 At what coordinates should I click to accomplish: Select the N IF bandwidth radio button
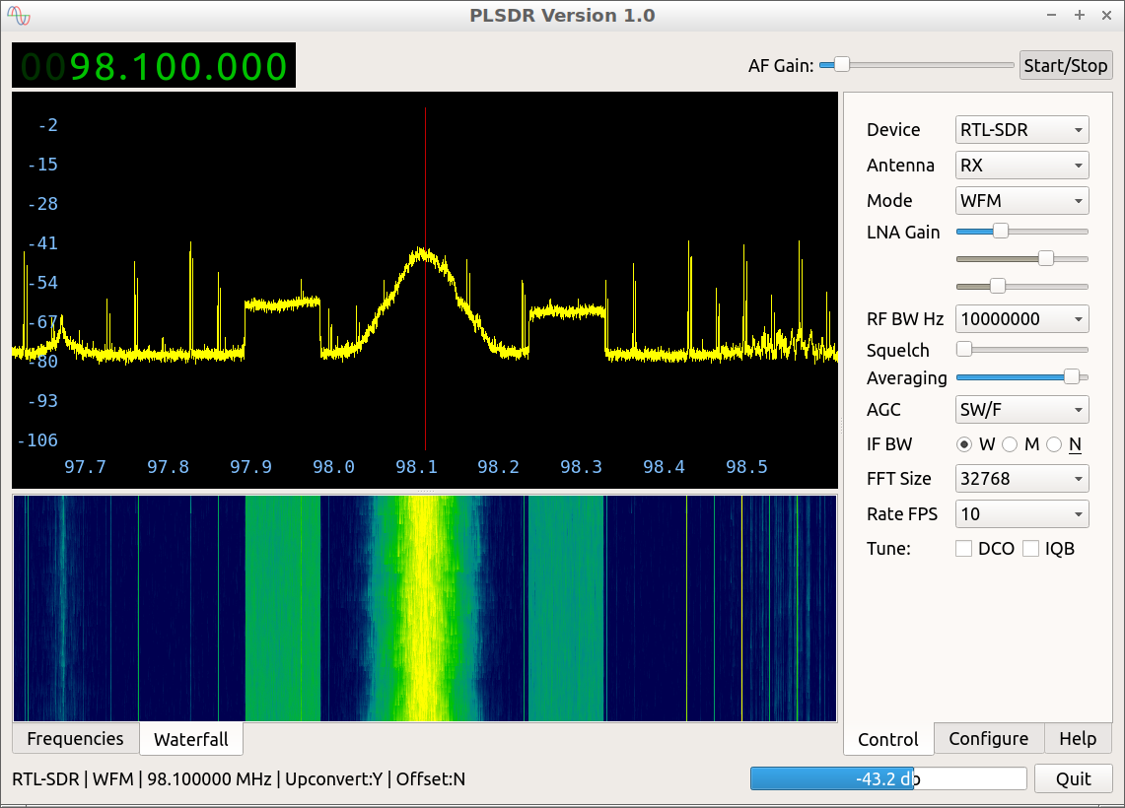tap(1054, 444)
